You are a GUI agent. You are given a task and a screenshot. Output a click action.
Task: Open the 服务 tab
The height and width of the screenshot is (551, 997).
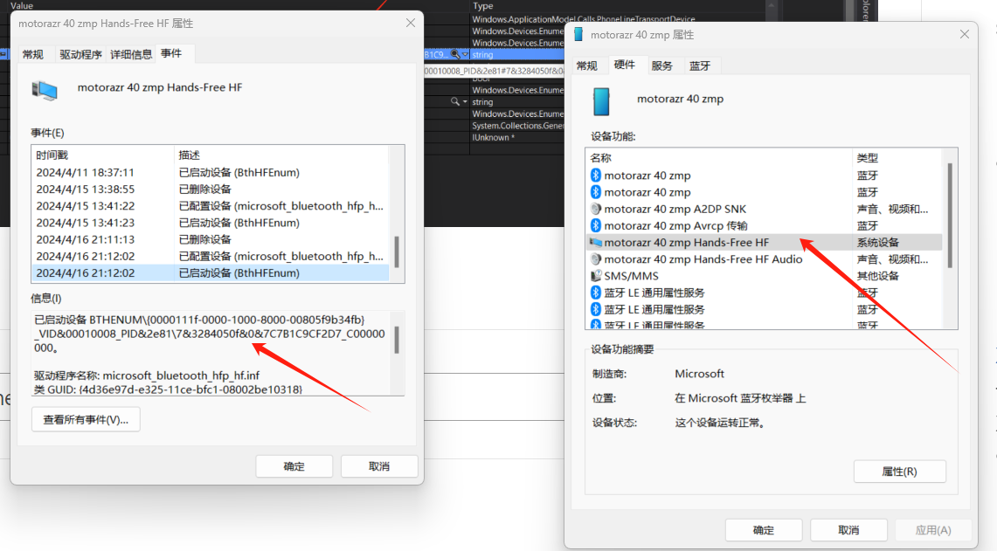(662, 66)
